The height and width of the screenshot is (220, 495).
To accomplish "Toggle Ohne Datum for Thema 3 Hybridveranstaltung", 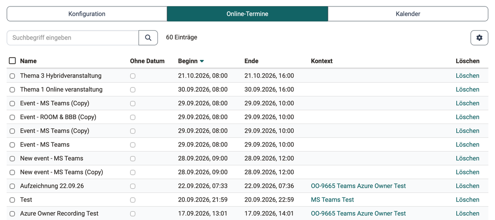I will tap(133, 76).
